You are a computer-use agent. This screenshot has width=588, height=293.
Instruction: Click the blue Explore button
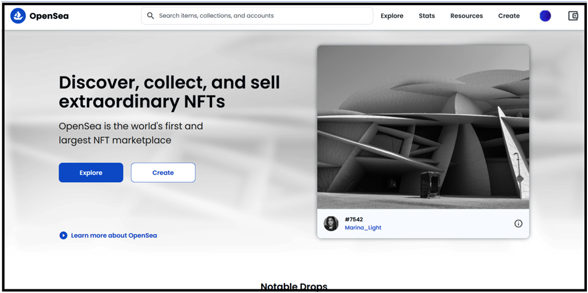pos(91,173)
